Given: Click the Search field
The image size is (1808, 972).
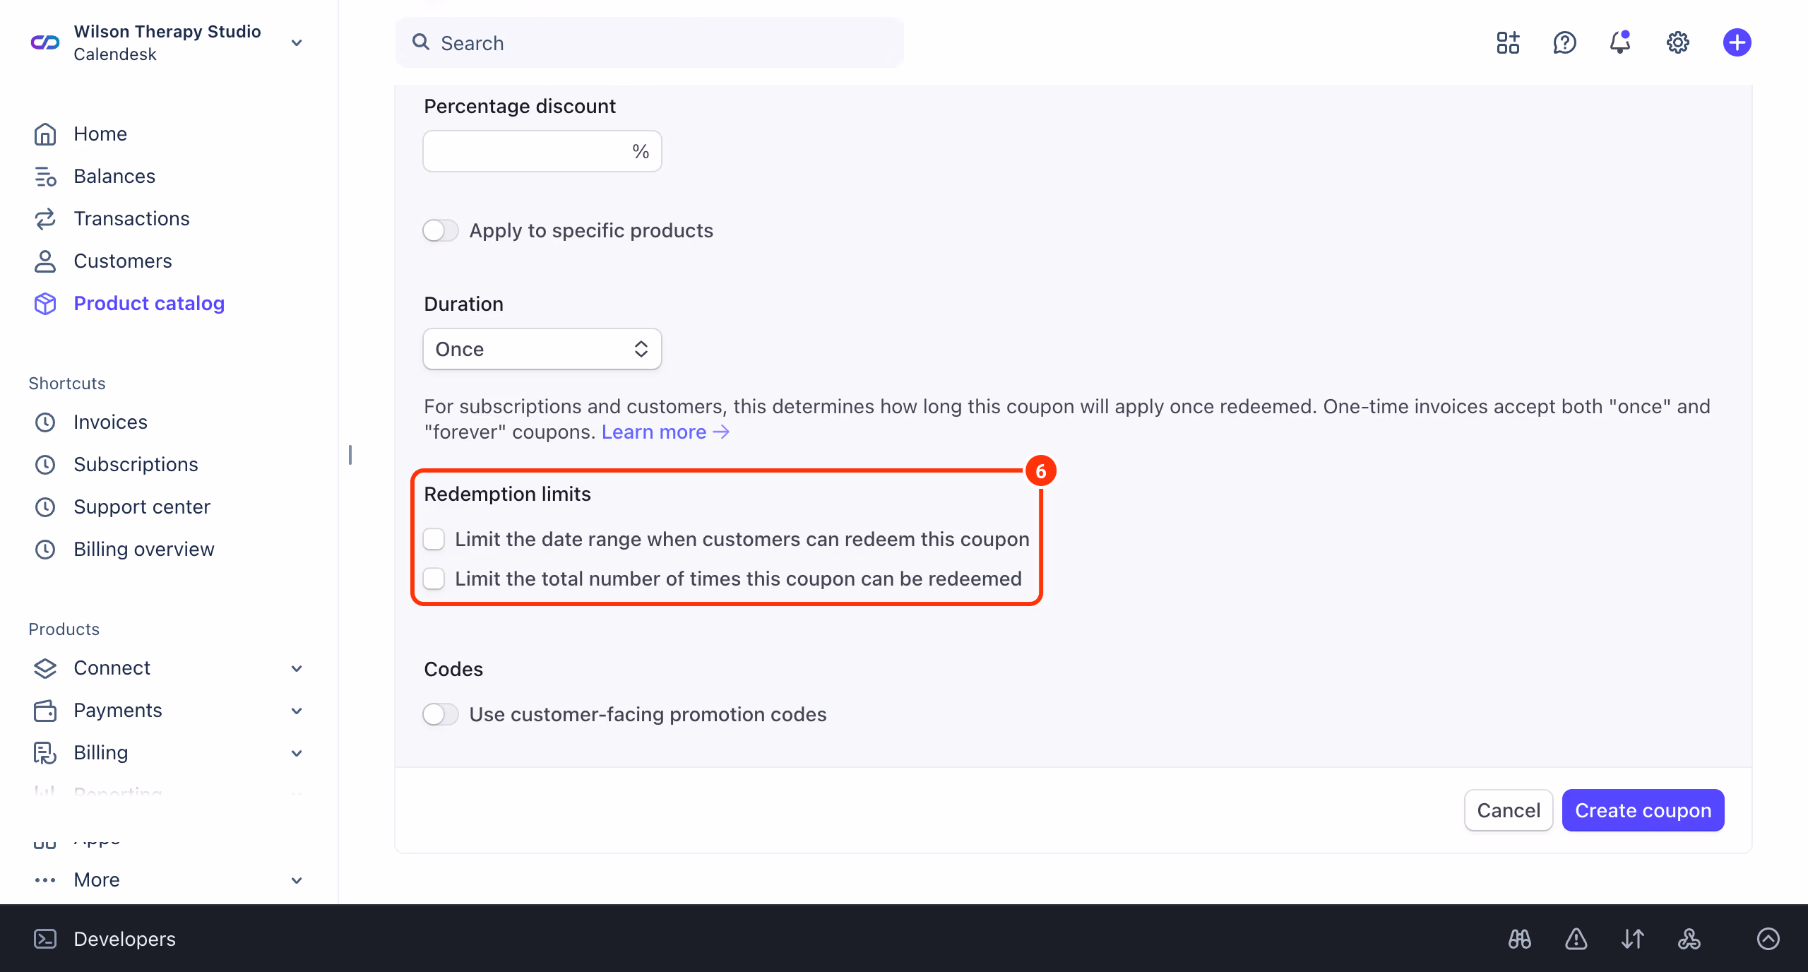Looking at the screenshot, I should 650,42.
